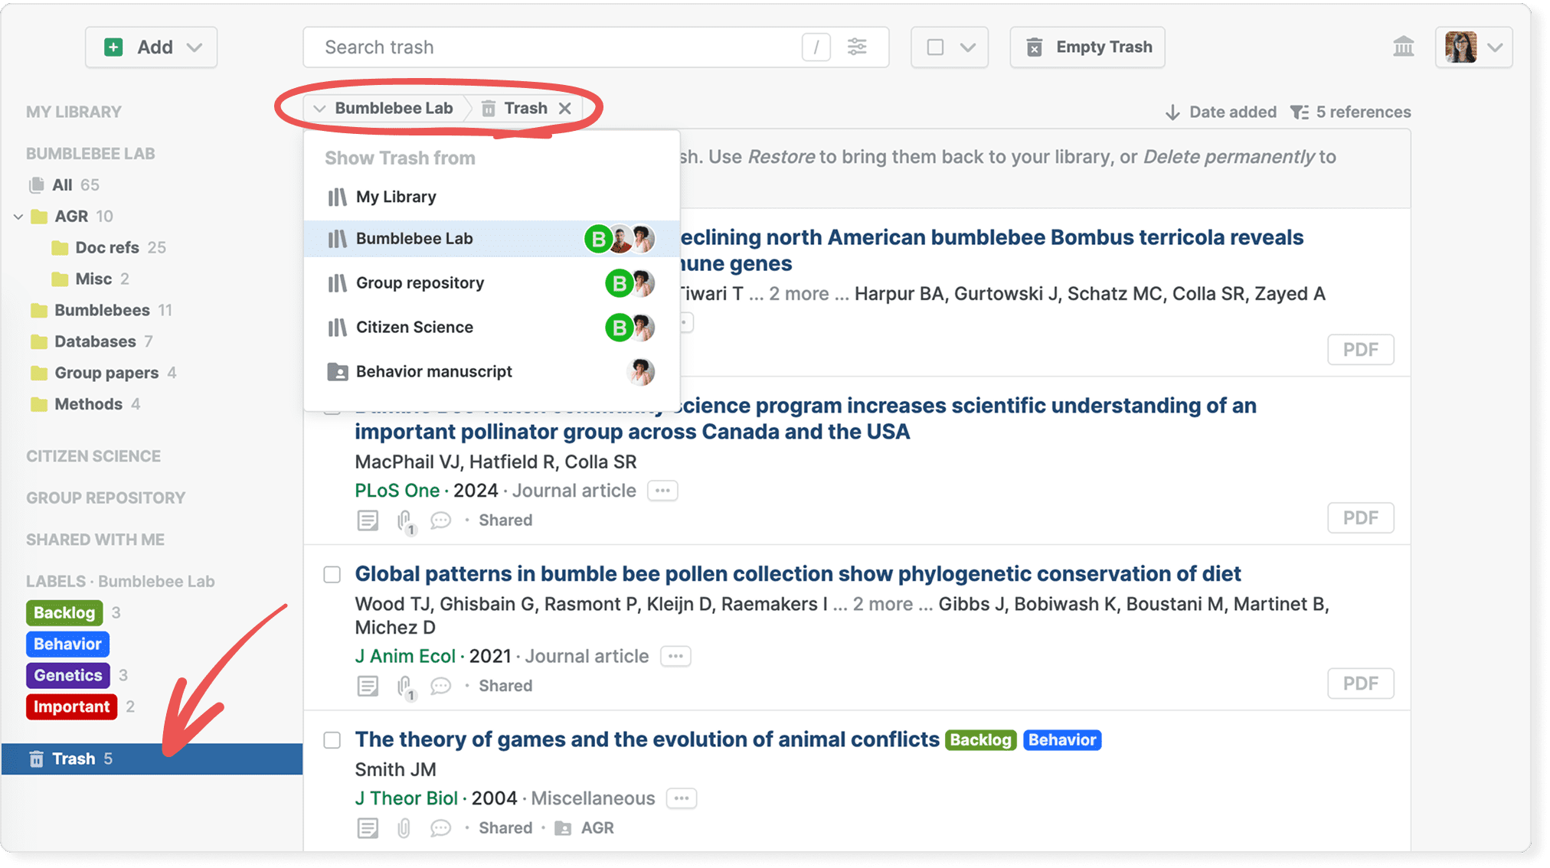Click the search filter sliders icon
The image size is (1550, 868).
[x=857, y=47]
